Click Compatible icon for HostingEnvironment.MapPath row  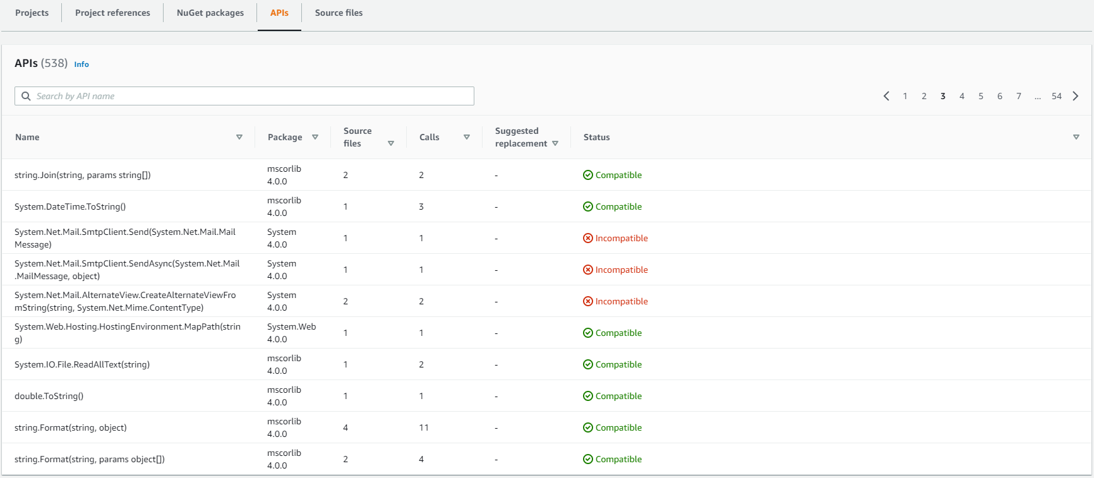(x=588, y=333)
